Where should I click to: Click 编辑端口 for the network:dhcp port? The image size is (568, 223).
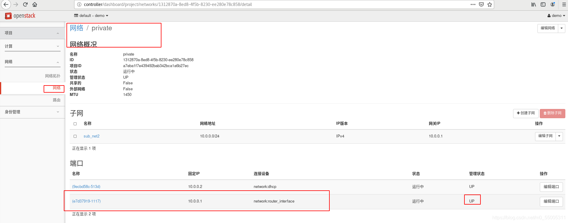551,187
